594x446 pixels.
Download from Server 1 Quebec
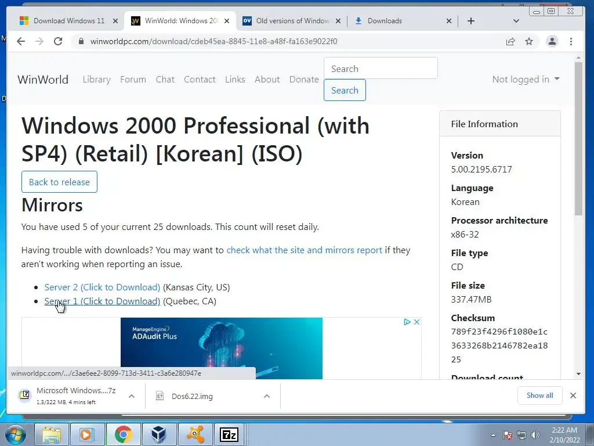tap(102, 301)
